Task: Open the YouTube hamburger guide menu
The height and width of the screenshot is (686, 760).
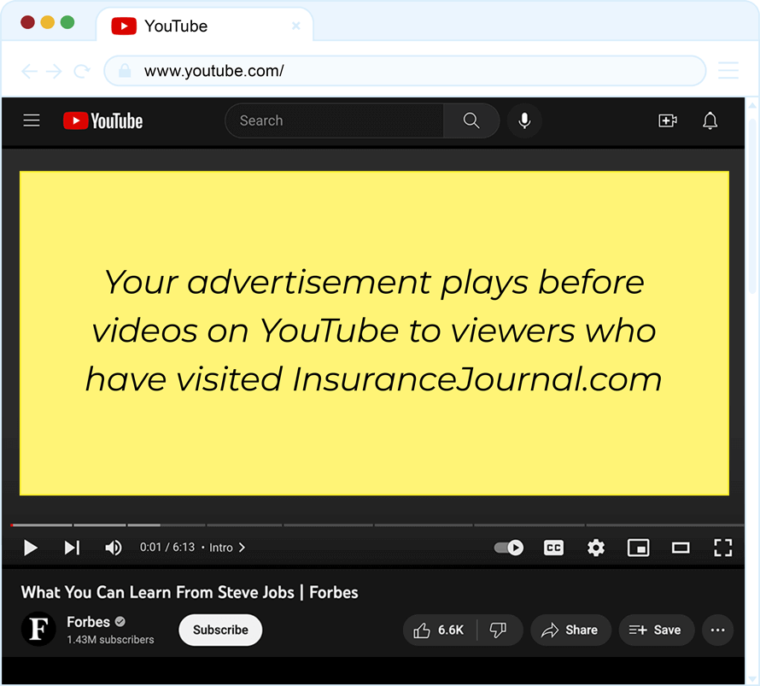Action: pos(32,120)
